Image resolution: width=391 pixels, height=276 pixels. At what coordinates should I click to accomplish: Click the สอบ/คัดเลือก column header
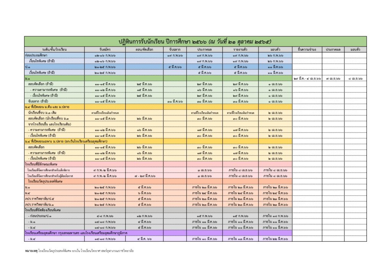click(x=144, y=50)
